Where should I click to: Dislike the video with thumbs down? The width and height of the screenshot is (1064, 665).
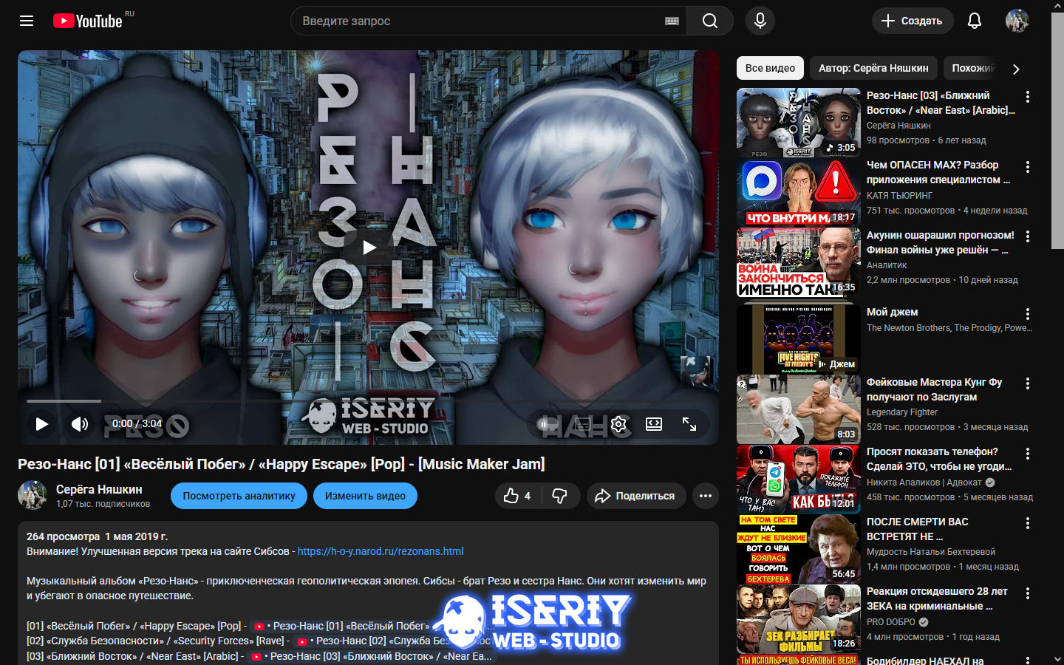click(x=560, y=496)
